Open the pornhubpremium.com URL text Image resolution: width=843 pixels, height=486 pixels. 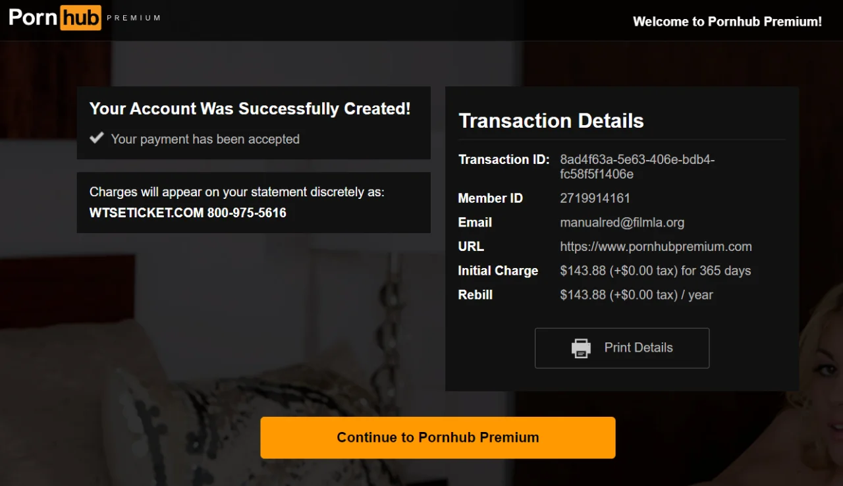tap(656, 247)
